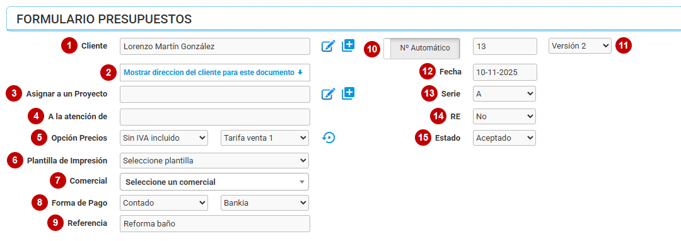Open the Contado payment method dropdown
The width and height of the screenshot is (681, 241).
tap(164, 203)
